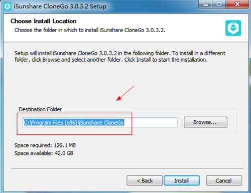Click the 'Choose the folder in which to install' subtitle
The image size is (251, 193).
(x=90, y=30)
